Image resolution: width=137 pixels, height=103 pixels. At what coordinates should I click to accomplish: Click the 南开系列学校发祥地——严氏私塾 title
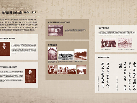[59, 22]
